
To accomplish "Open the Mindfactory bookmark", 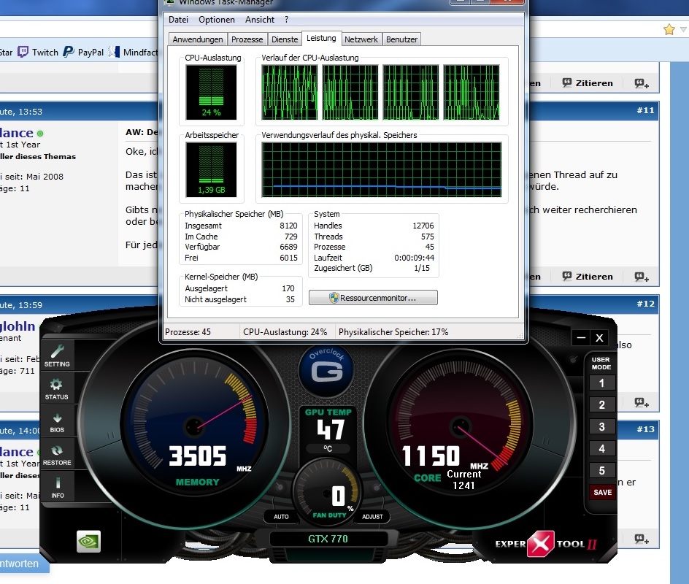I will 133,53.
